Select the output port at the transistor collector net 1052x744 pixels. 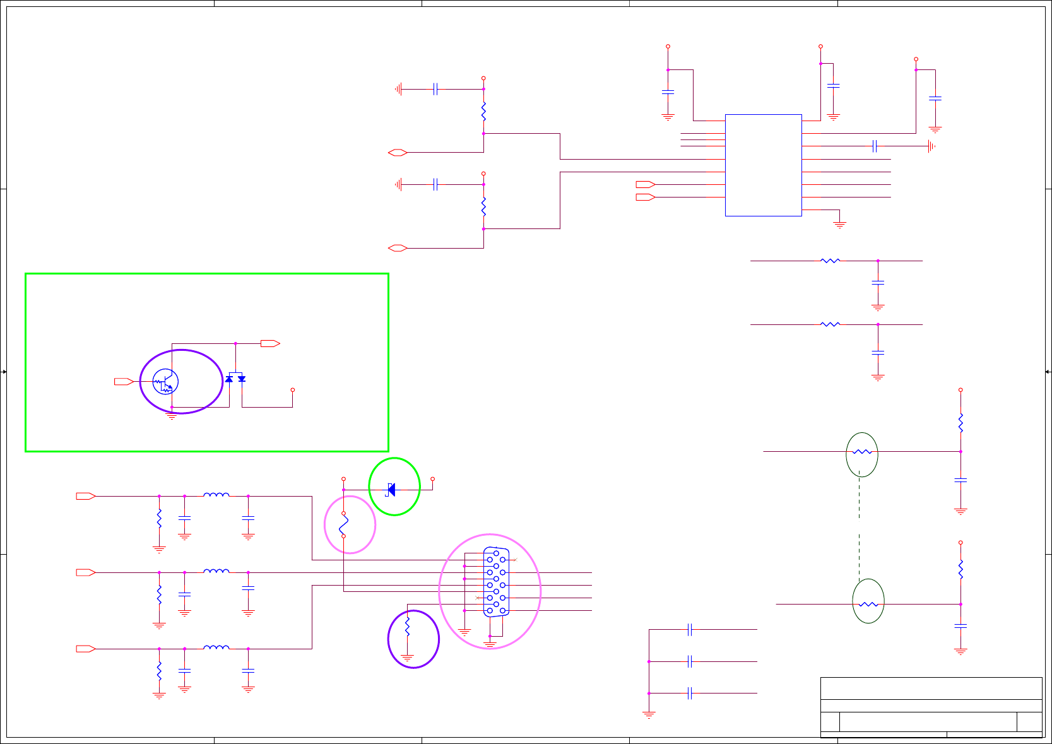pos(270,343)
